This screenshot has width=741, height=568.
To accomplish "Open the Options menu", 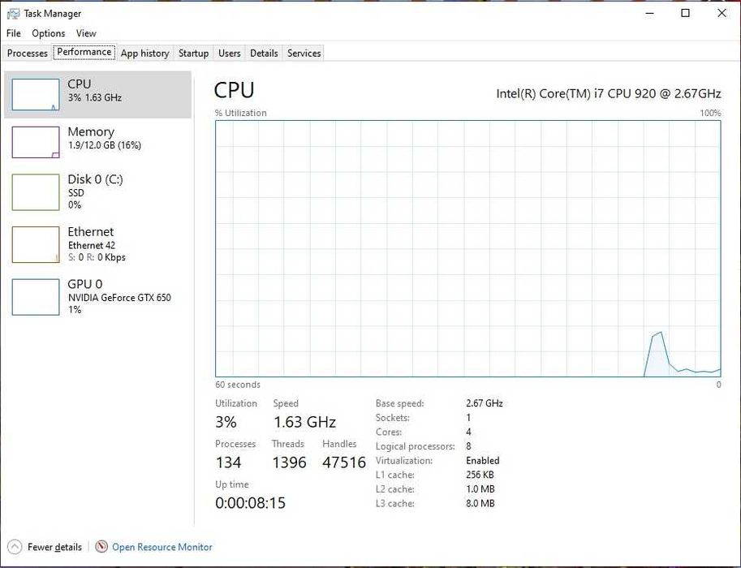I will click(x=49, y=33).
